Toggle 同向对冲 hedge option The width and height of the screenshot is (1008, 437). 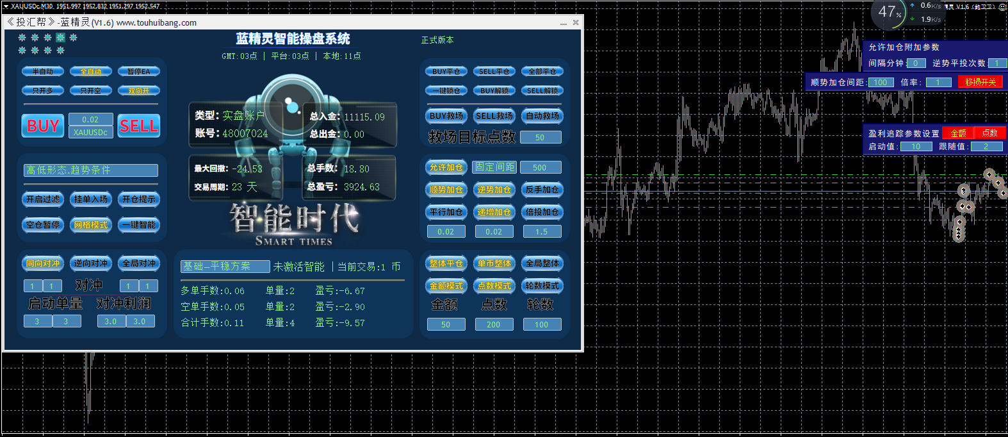43,263
